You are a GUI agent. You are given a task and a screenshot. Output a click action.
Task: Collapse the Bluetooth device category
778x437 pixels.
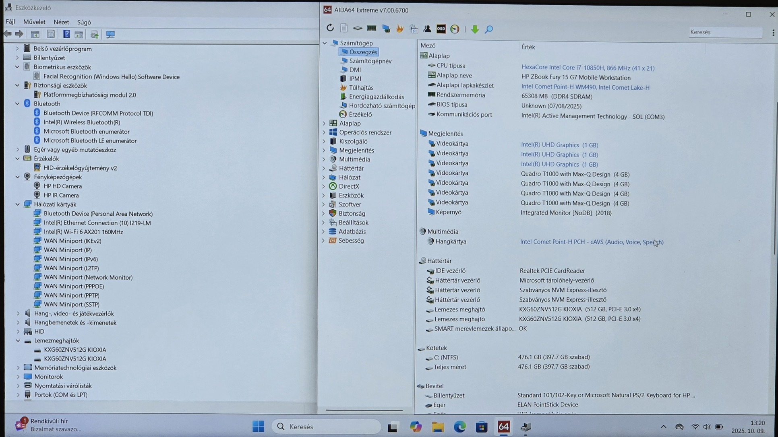pos(17,104)
